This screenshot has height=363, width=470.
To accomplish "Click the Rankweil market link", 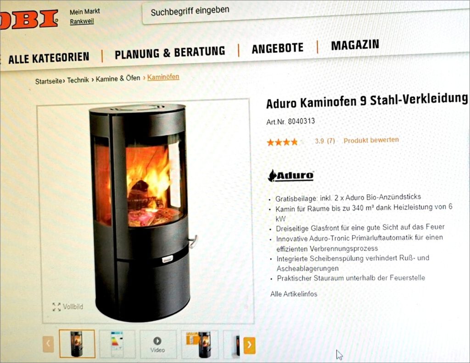I will [82, 22].
